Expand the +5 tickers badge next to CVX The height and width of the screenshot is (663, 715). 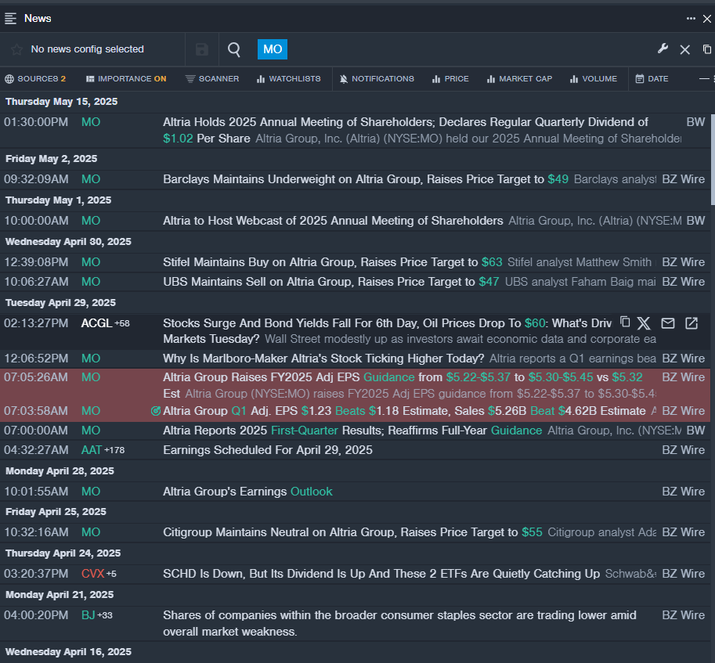[x=111, y=574]
